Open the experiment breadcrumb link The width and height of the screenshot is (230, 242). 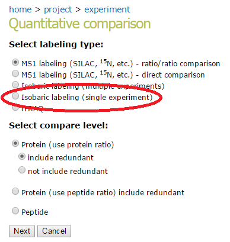tap(107, 9)
